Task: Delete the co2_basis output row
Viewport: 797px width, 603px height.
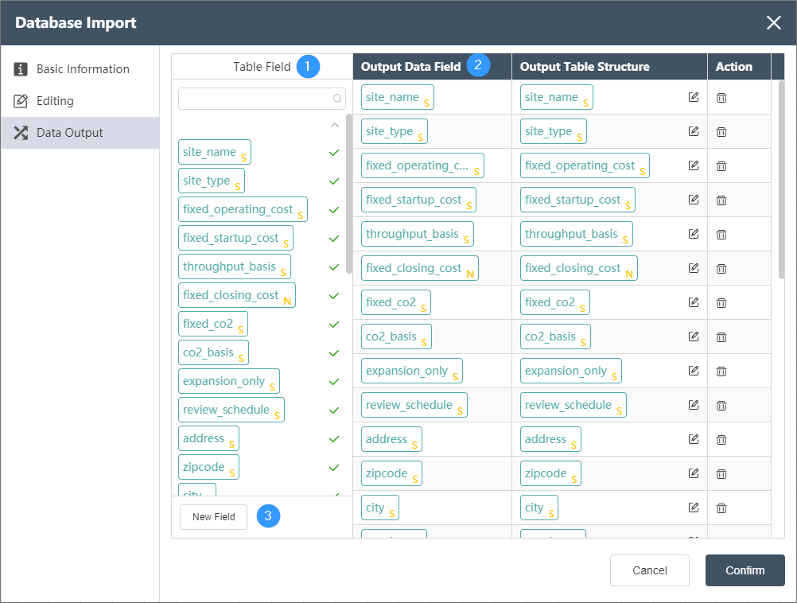Action: click(x=721, y=337)
